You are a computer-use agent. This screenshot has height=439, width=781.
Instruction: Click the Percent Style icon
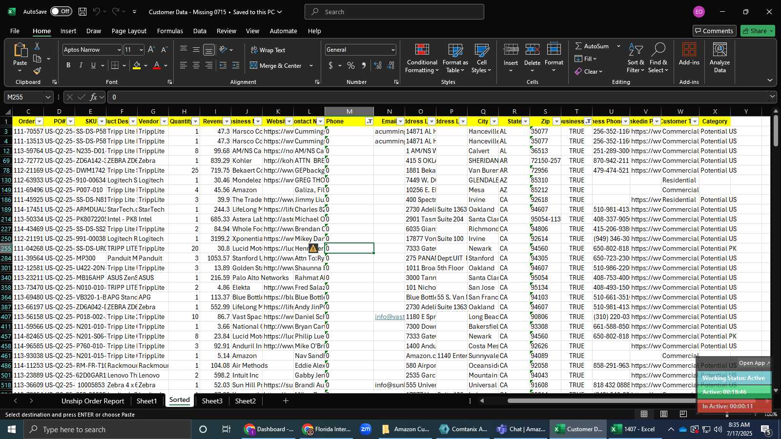point(351,65)
